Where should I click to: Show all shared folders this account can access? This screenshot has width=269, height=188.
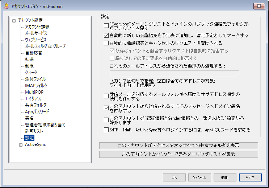178,146
